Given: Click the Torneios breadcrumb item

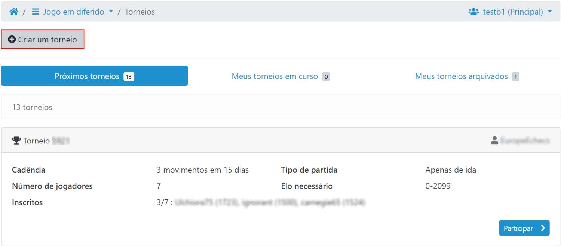Looking at the screenshot, I should [x=140, y=12].
